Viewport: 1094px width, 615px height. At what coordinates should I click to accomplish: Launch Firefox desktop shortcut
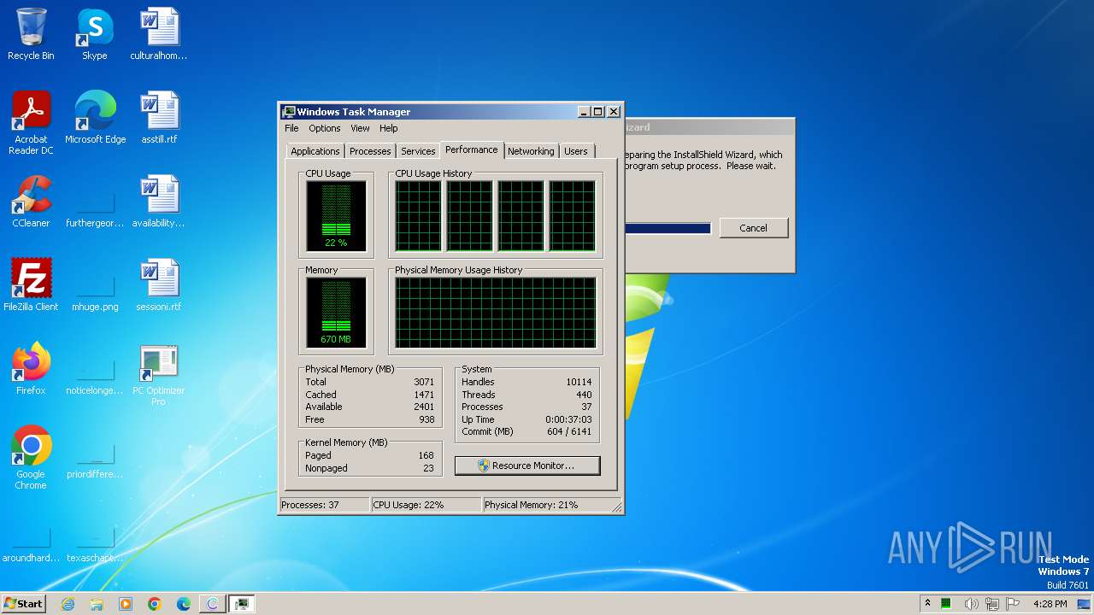(x=31, y=369)
